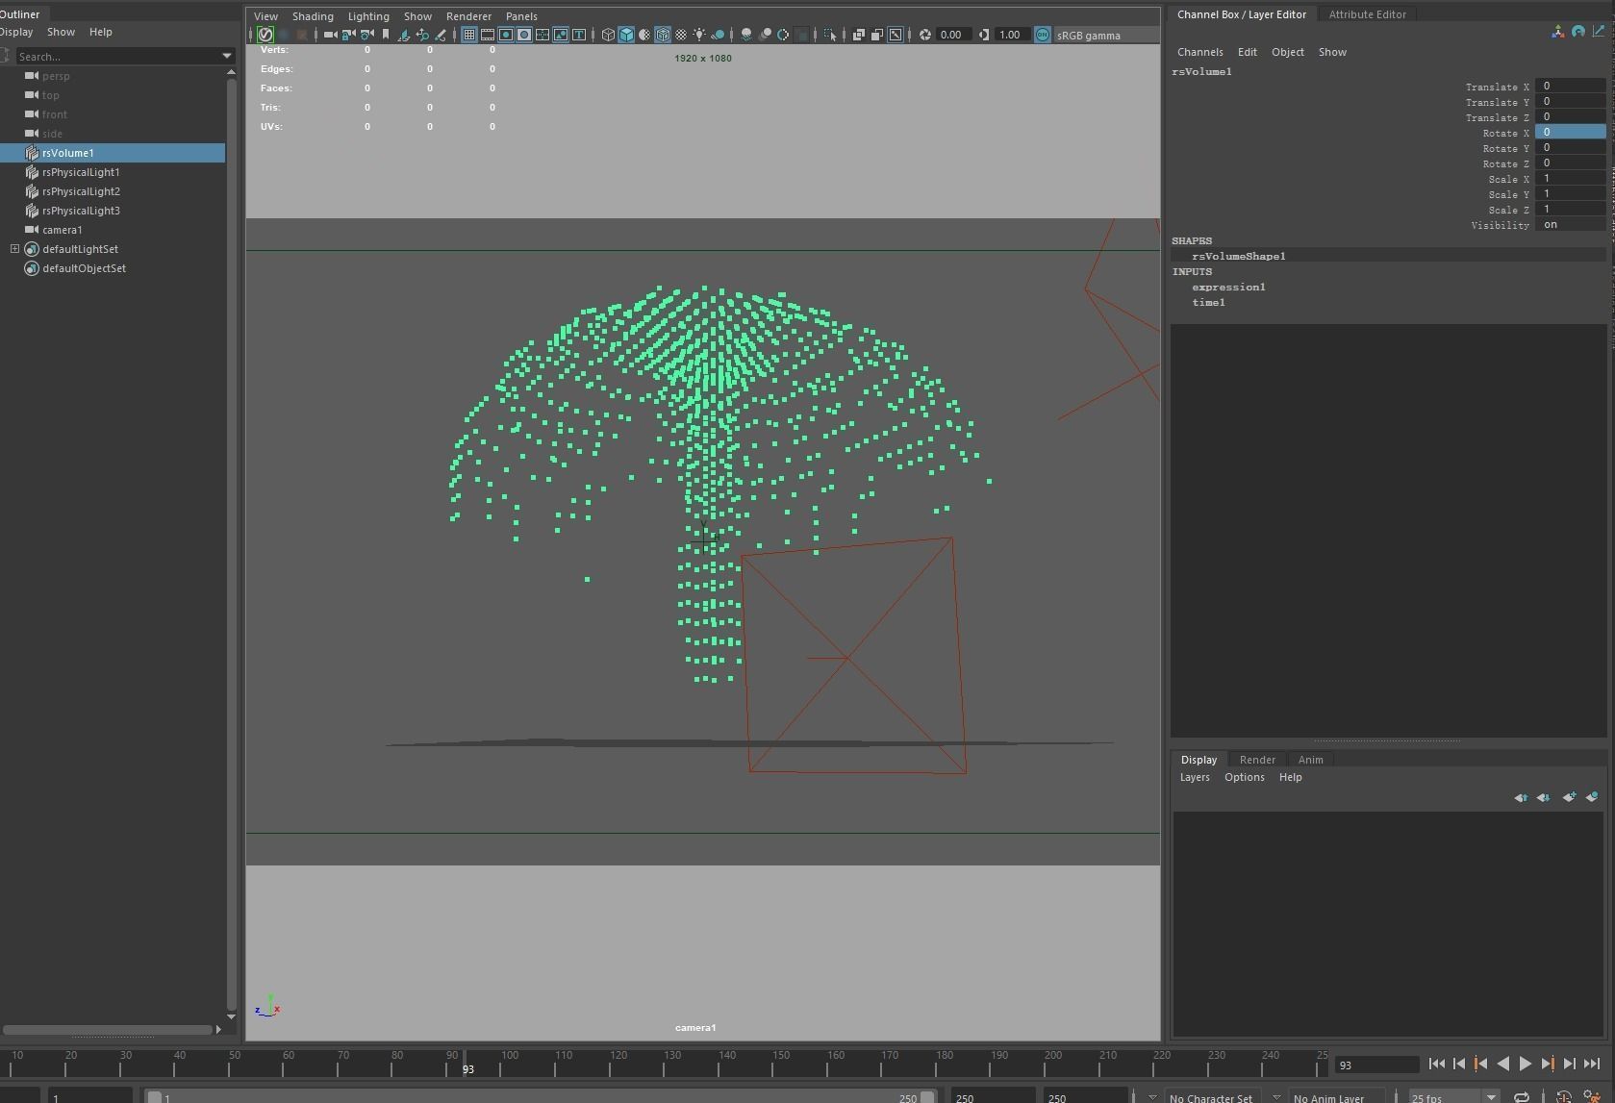Click the select camera icon
The image size is (1615, 1103).
(x=330, y=35)
